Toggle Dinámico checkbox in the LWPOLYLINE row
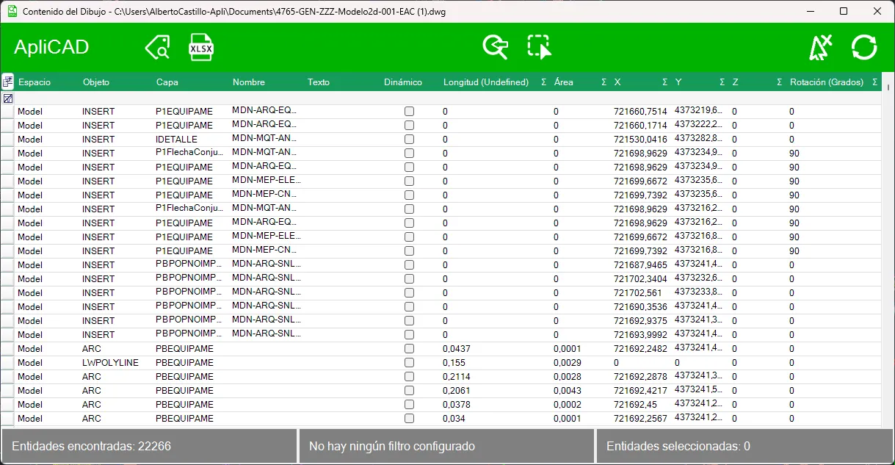The height and width of the screenshot is (465, 895). coord(409,363)
